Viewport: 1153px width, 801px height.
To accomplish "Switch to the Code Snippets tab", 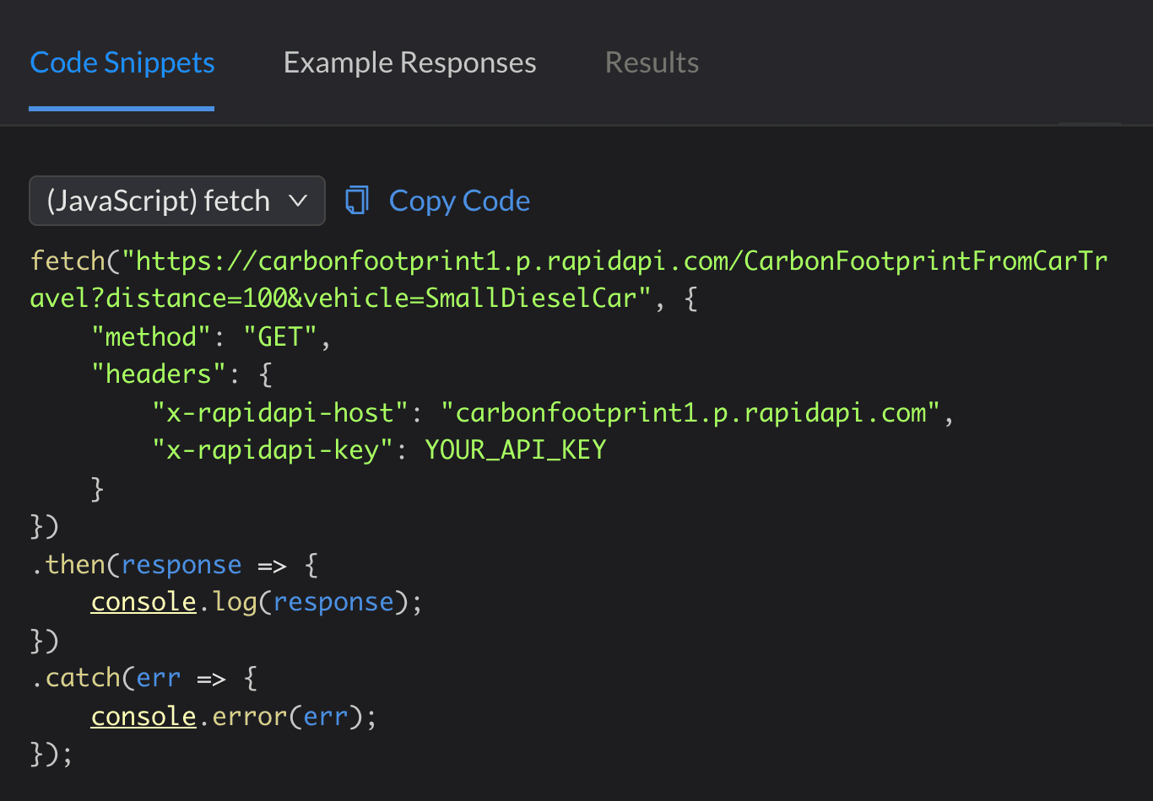I will coord(122,63).
